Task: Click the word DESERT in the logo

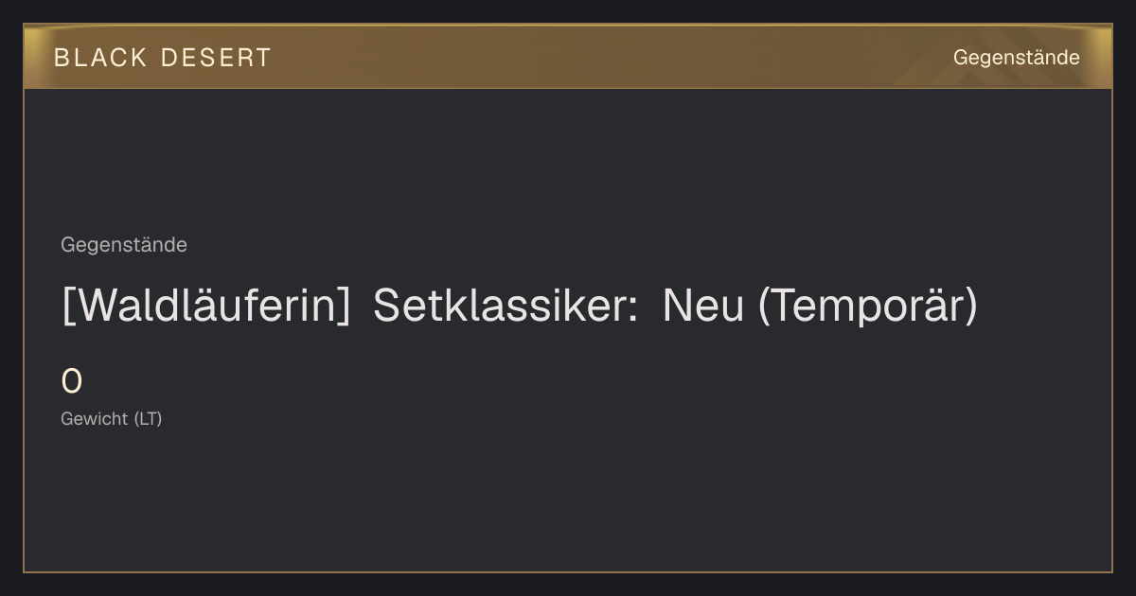Action: pyautogui.click(x=216, y=58)
